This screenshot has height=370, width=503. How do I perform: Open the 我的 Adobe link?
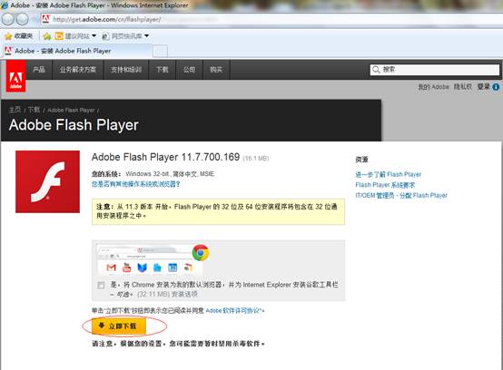[x=433, y=87]
